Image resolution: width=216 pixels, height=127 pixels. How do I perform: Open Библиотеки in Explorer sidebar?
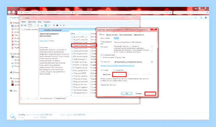click(x=15, y=54)
